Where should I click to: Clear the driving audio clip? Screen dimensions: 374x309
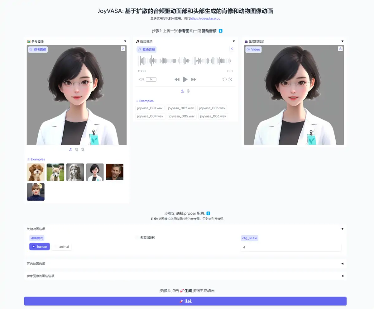pos(232,49)
